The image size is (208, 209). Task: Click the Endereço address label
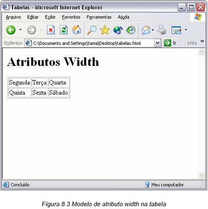pyautogui.click(x=13, y=43)
